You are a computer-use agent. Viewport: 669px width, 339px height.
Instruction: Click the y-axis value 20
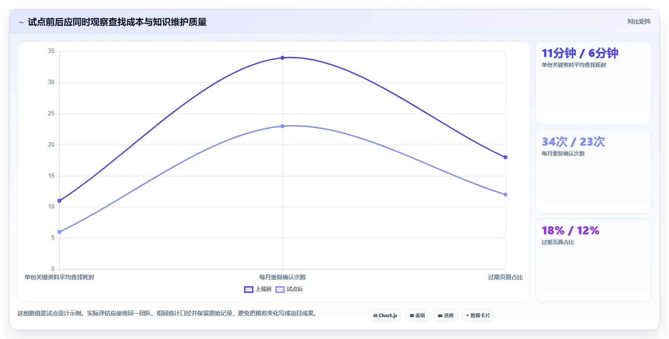coord(51,145)
